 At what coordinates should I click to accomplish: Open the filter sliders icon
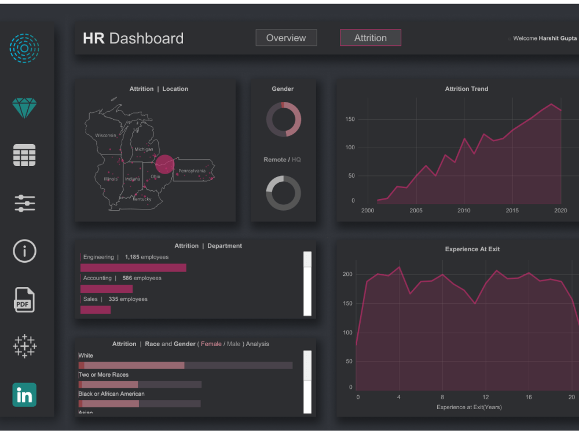click(24, 203)
